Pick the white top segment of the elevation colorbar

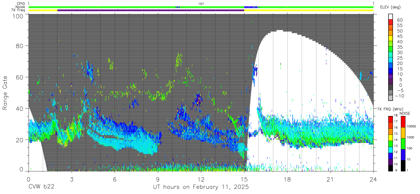click(391, 16)
